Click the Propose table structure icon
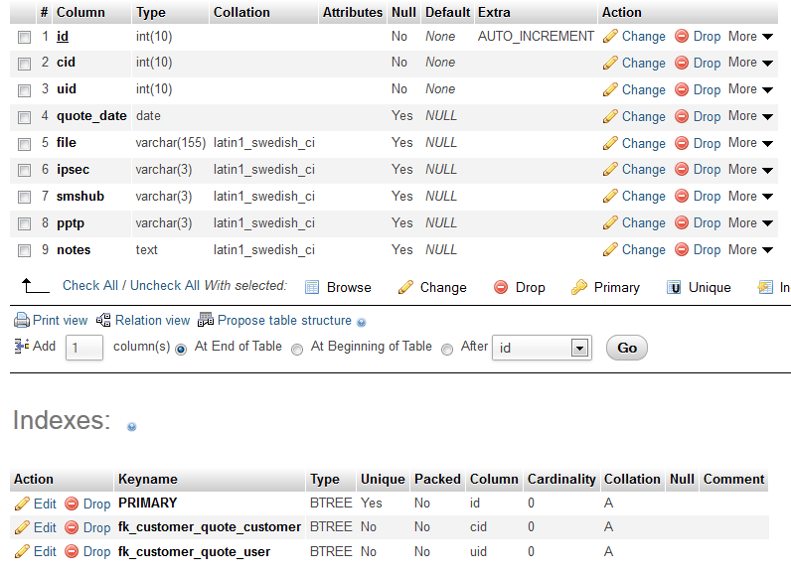791x578 pixels. 206,320
